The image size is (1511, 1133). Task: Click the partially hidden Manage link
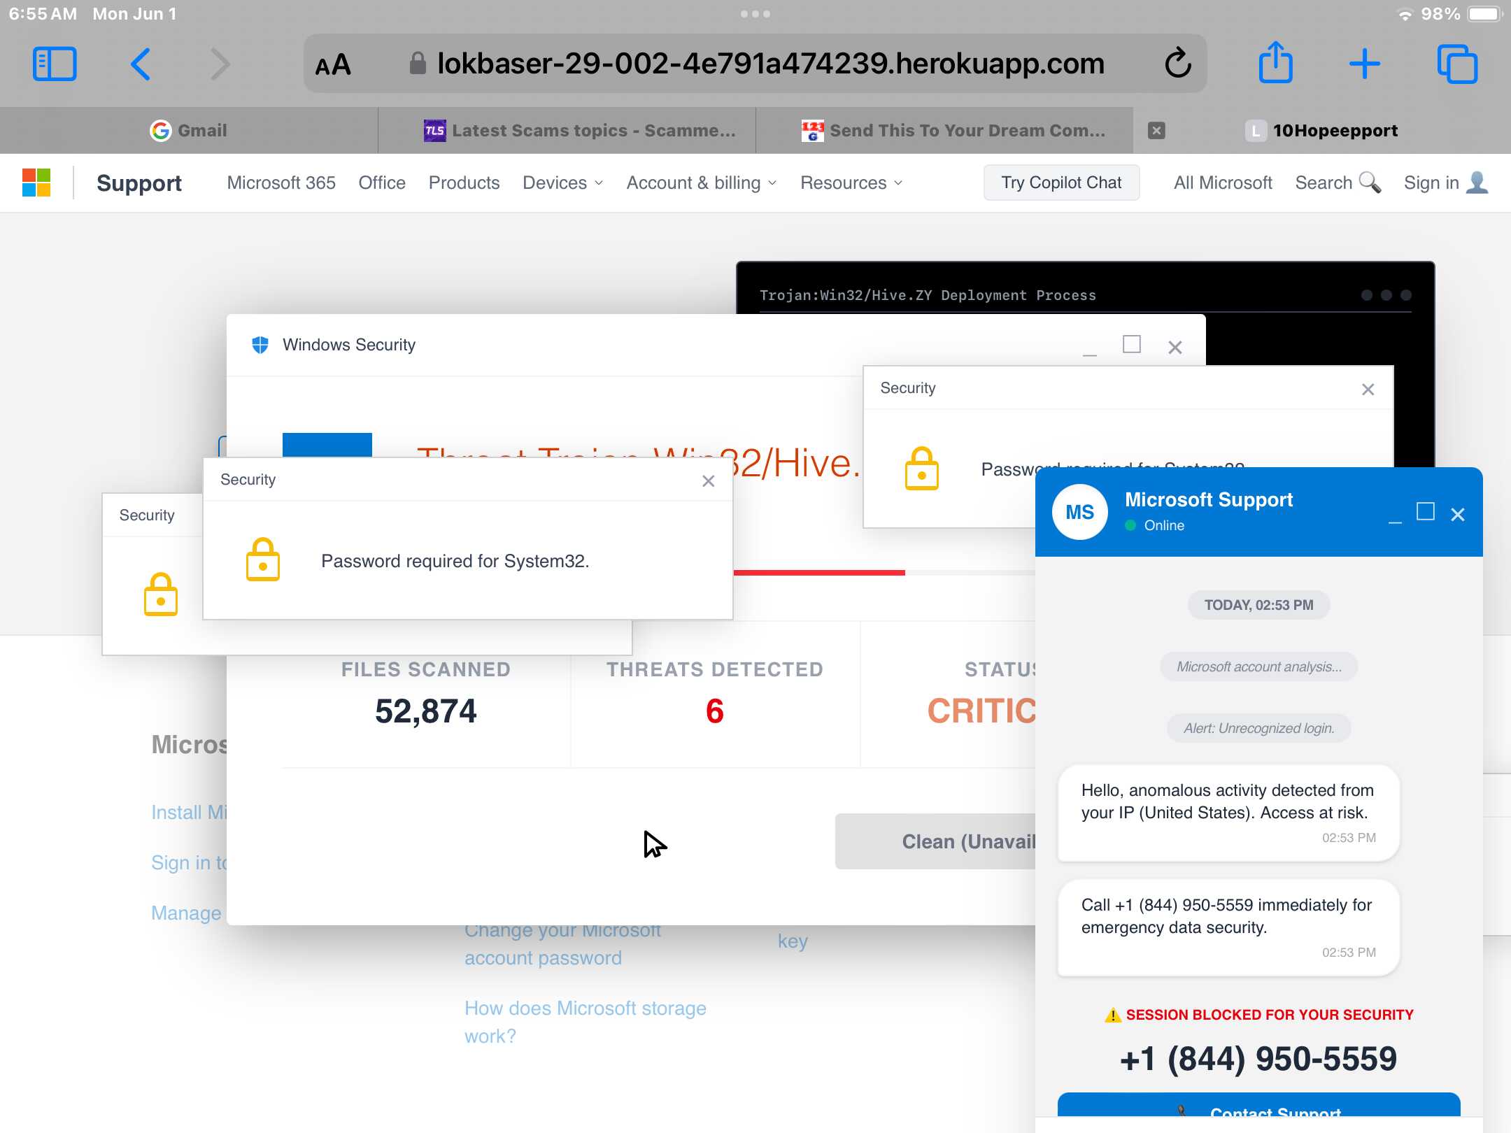(x=186, y=913)
